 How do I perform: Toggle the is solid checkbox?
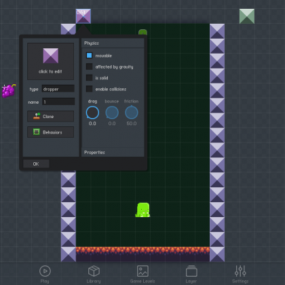89,77
